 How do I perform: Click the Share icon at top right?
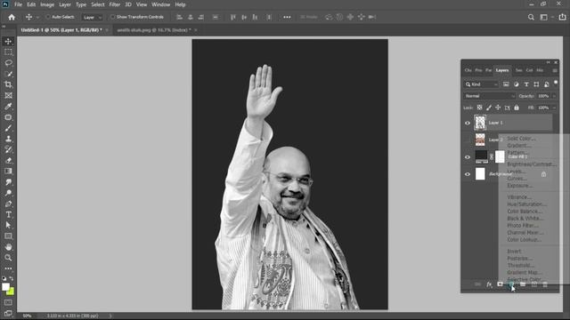pos(562,17)
